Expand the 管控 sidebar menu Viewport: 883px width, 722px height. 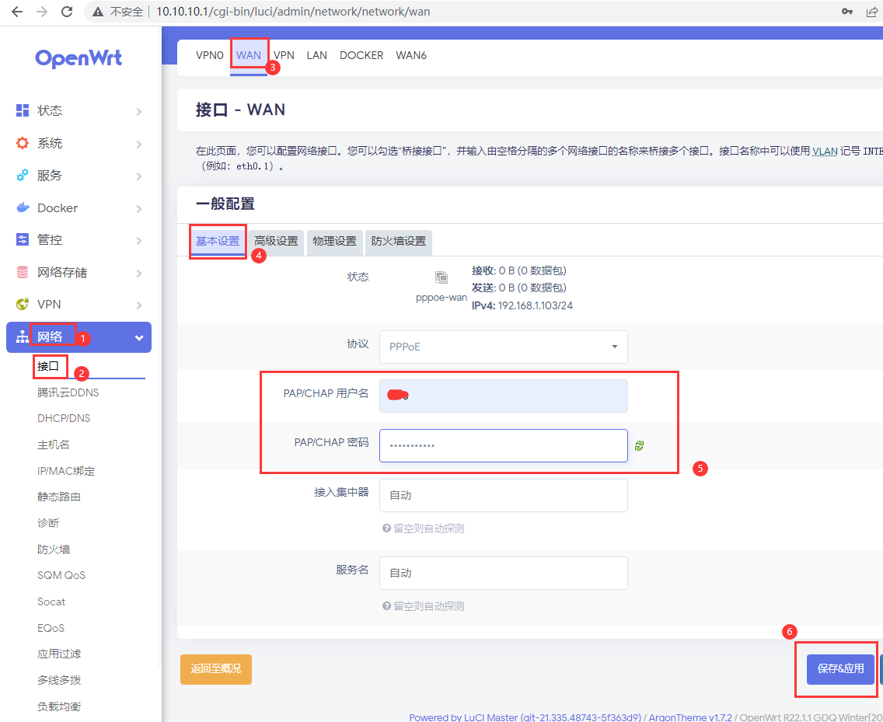138,241
